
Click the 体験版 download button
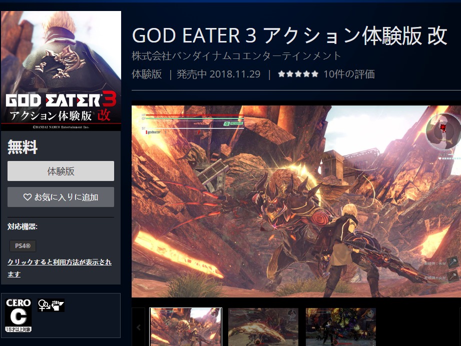tap(61, 171)
